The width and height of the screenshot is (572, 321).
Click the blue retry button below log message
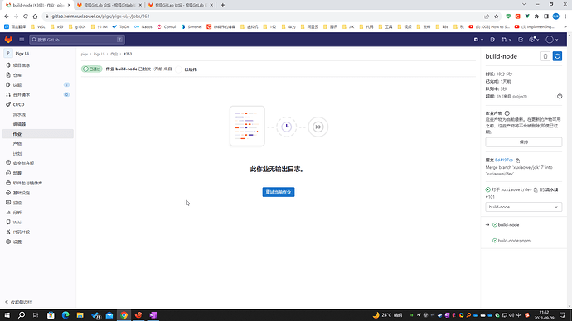[279, 192]
